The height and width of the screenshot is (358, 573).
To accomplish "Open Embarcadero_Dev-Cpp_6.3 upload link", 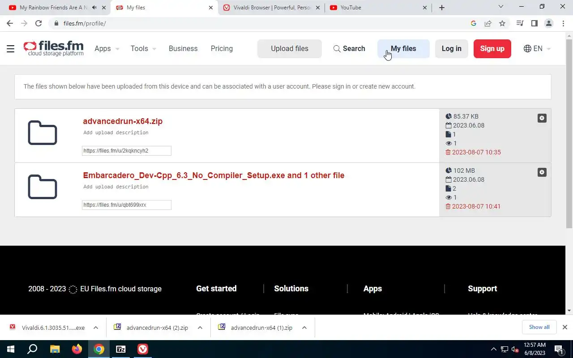I will tap(214, 175).
